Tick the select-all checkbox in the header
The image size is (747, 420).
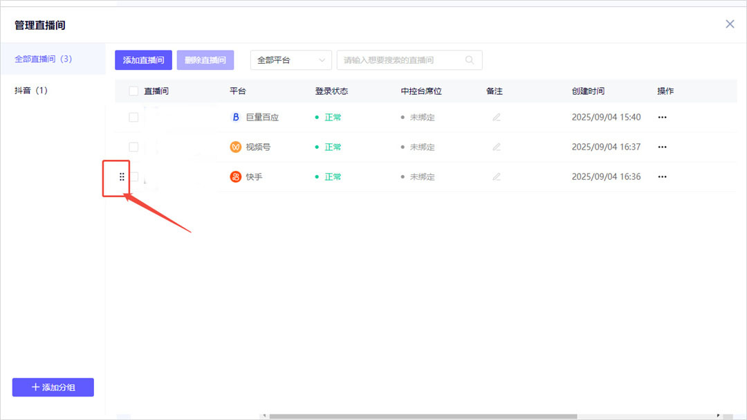click(x=133, y=91)
